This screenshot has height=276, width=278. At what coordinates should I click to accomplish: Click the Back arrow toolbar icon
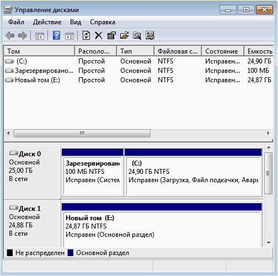10,35
